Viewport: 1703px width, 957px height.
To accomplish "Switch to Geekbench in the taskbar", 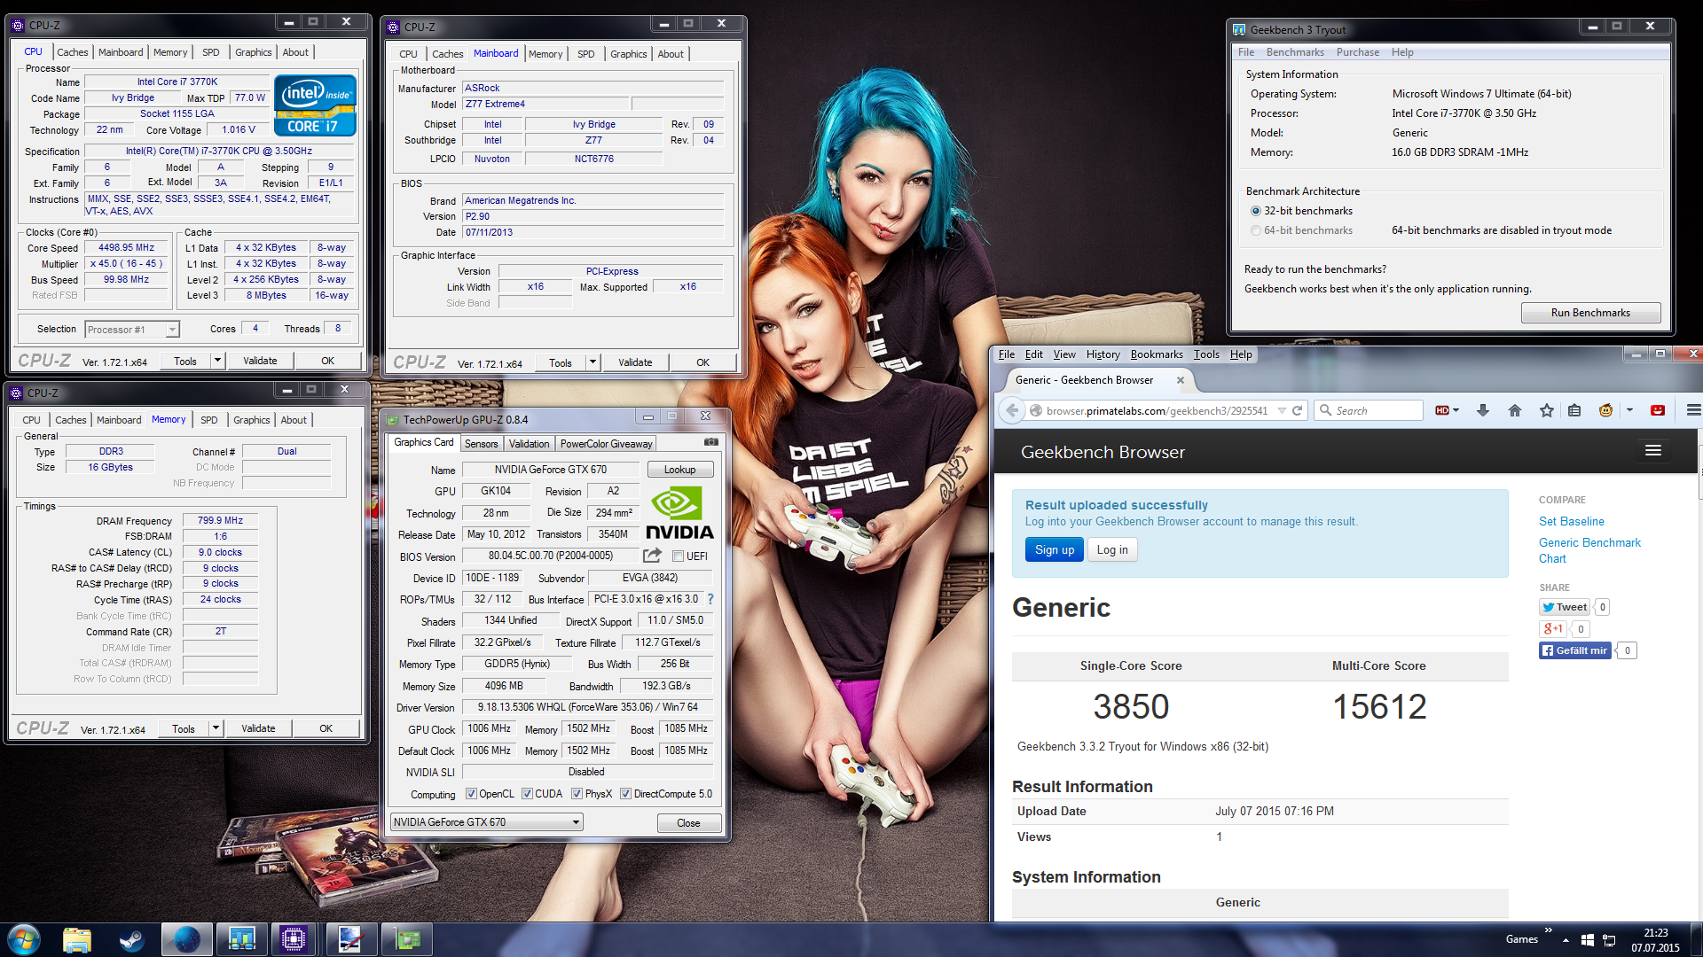I will coord(241,939).
